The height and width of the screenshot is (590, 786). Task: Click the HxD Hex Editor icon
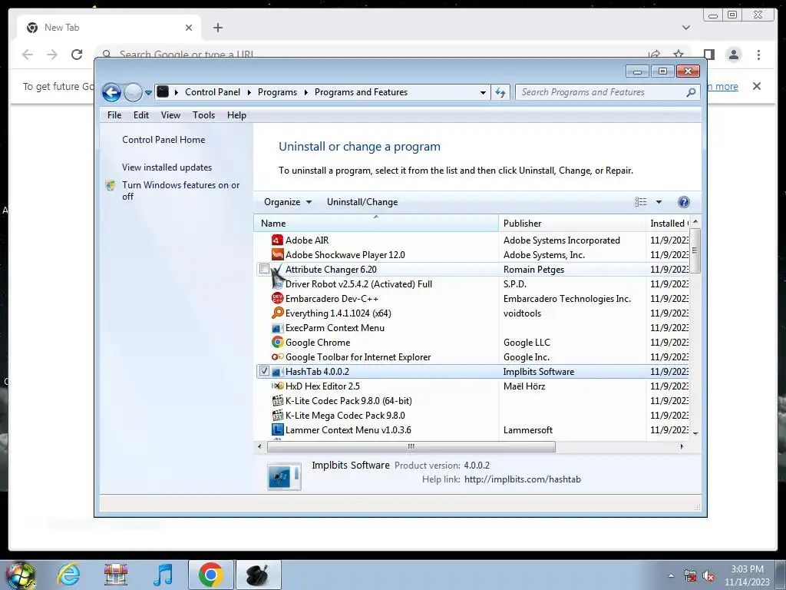[x=277, y=386]
